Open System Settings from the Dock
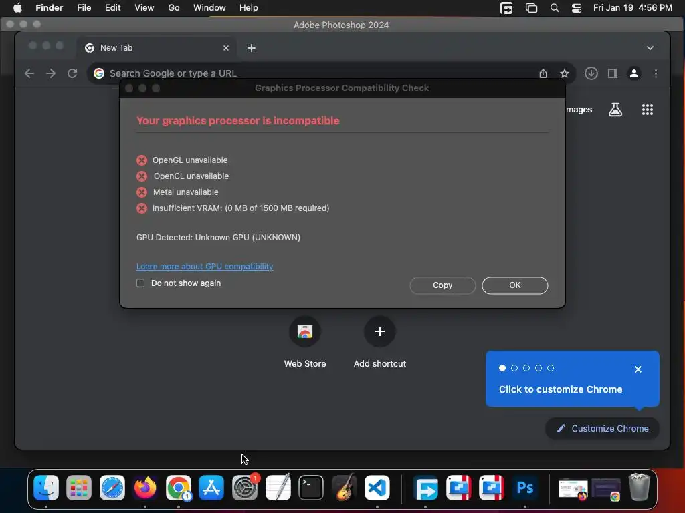The height and width of the screenshot is (513, 685). pyautogui.click(x=245, y=488)
